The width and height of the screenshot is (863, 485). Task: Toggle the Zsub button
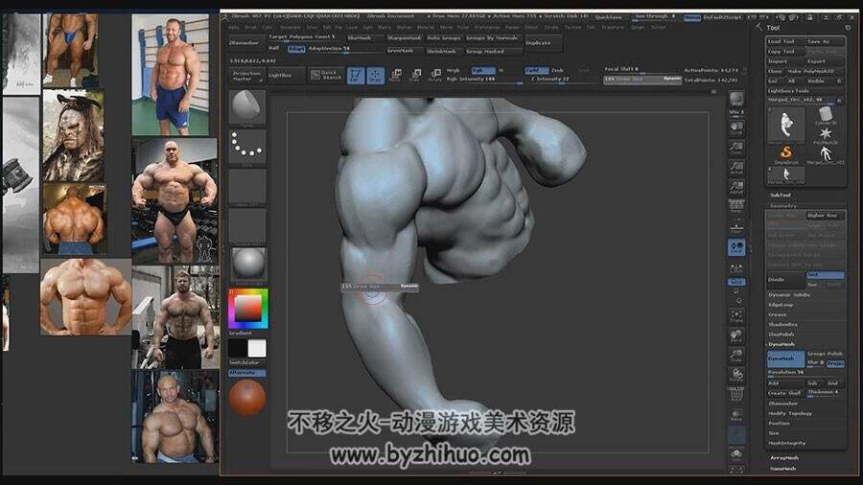[558, 70]
